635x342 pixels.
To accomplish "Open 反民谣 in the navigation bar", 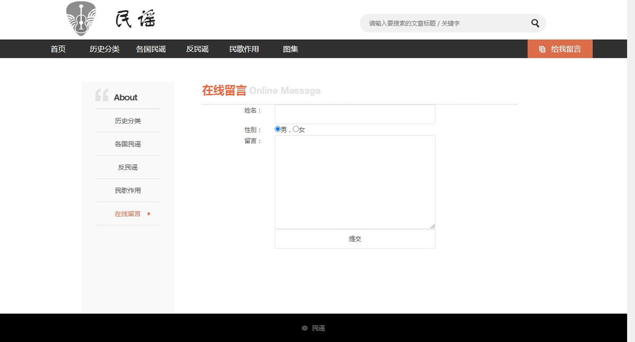I will point(197,49).
